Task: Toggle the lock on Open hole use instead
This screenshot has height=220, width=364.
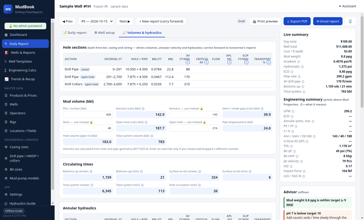Action: pyautogui.click(x=204, y=122)
